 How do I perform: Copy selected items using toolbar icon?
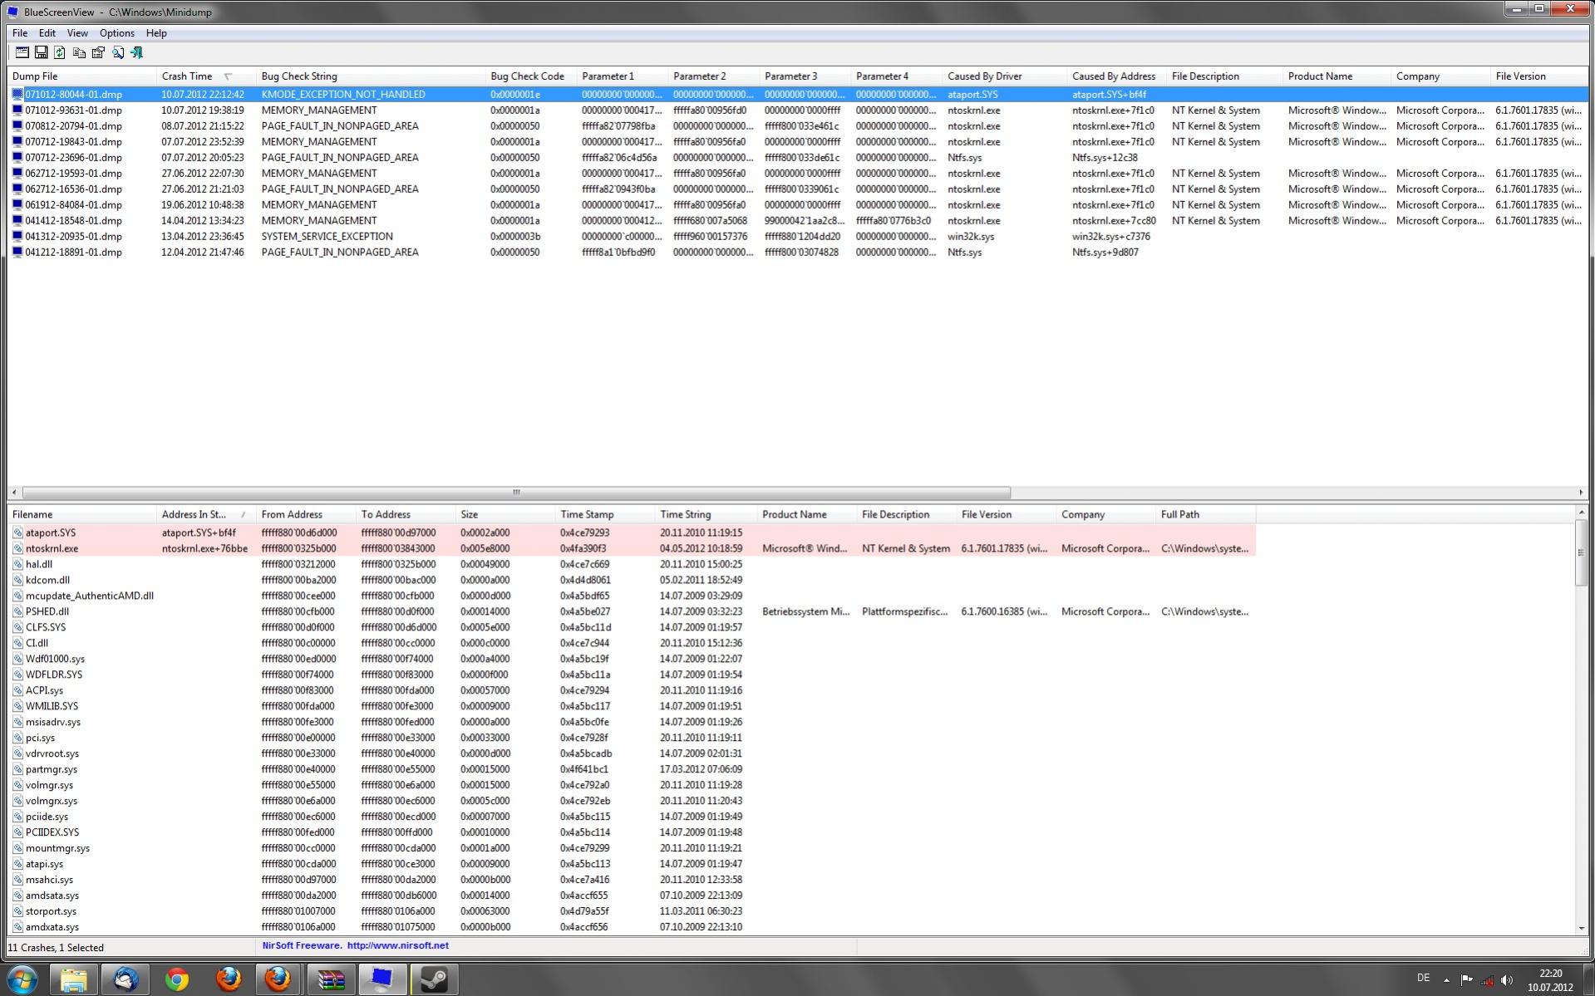click(79, 52)
